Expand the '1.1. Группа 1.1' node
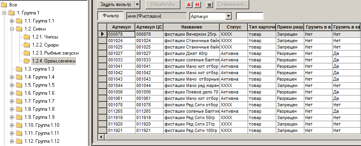Screen dimensions: 361x146 (12, 21)
